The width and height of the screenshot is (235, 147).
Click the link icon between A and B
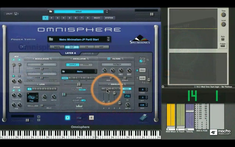79,118
